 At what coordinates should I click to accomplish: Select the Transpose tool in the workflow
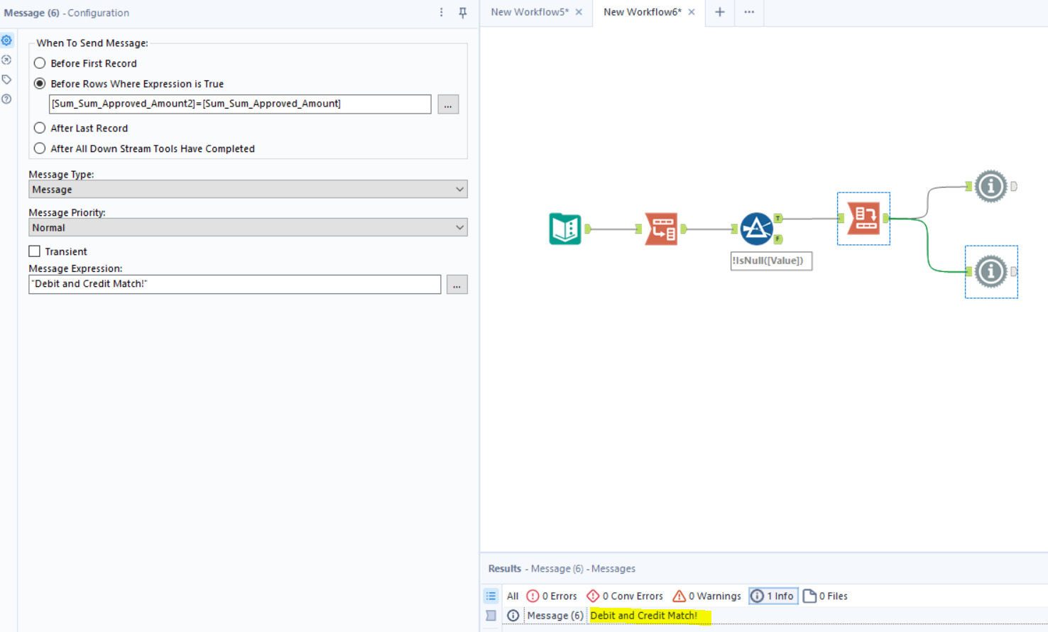click(x=661, y=229)
